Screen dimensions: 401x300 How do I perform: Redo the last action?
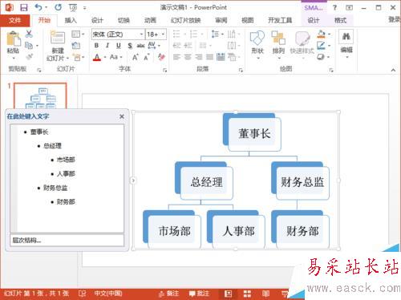pyautogui.click(x=58, y=7)
